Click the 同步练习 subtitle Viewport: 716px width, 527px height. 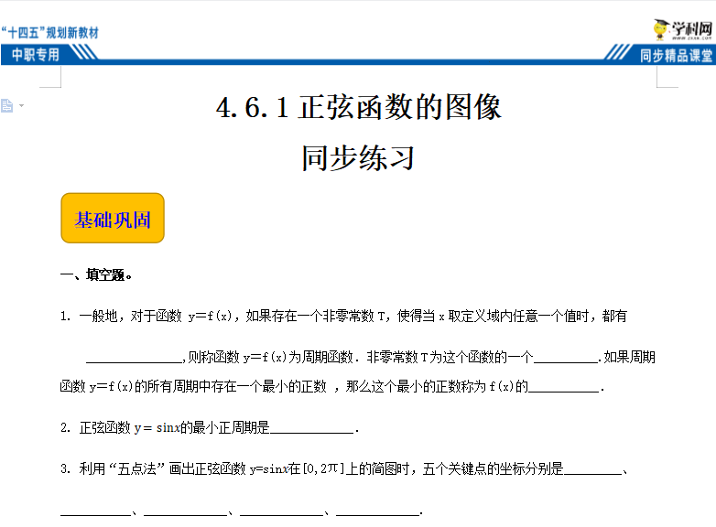point(358,157)
